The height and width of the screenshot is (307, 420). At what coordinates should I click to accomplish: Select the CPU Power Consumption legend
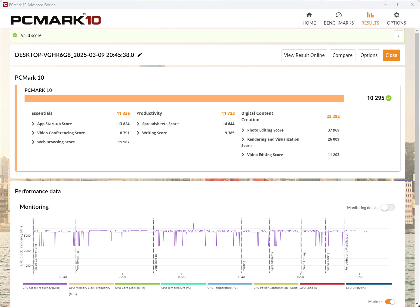276,286
